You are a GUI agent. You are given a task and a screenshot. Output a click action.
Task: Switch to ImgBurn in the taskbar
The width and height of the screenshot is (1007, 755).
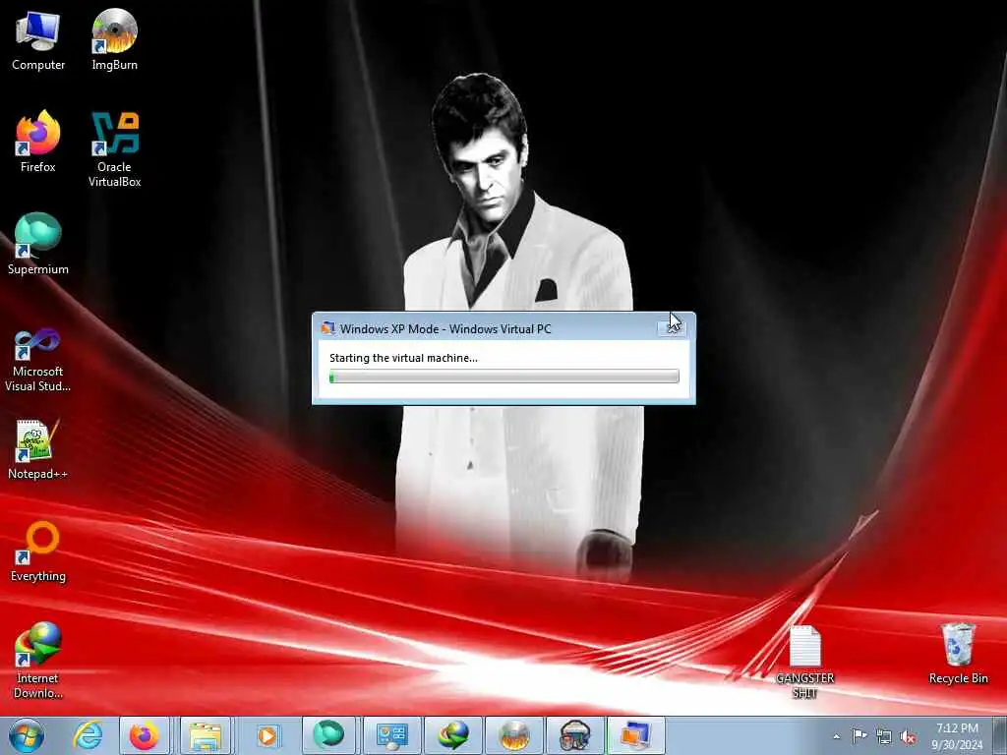point(513,735)
